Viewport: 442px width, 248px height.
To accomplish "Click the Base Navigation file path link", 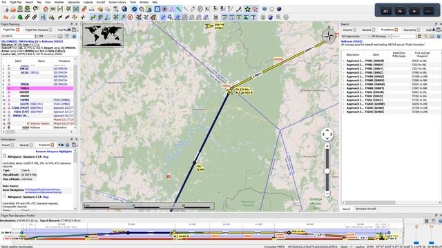I will [x=44, y=191].
